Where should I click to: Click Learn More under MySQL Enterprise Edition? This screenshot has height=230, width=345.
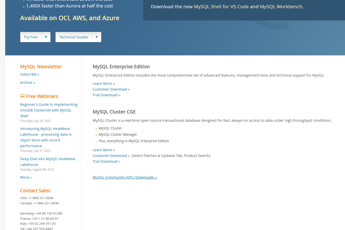(104, 84)
